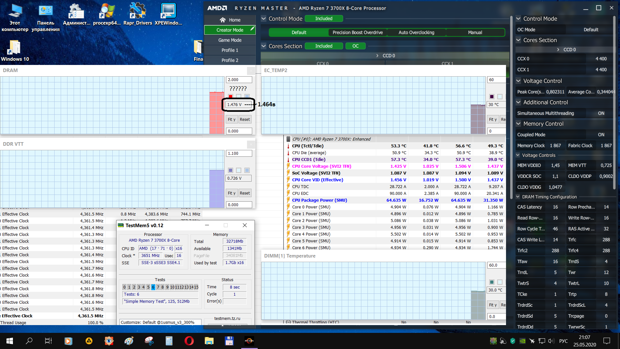The height and width of the screenshot is (349, 620).
Task: Expand the CCD 0 cores row
Action: click(x=377, y=56)
